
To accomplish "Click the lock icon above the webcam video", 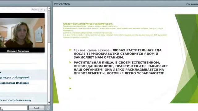I will pyautogui.click(x=33, y=10).
